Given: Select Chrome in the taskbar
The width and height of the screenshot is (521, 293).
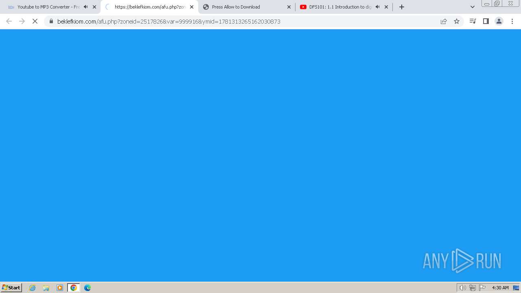Looking at the screenshot, I should click(74, 288).
